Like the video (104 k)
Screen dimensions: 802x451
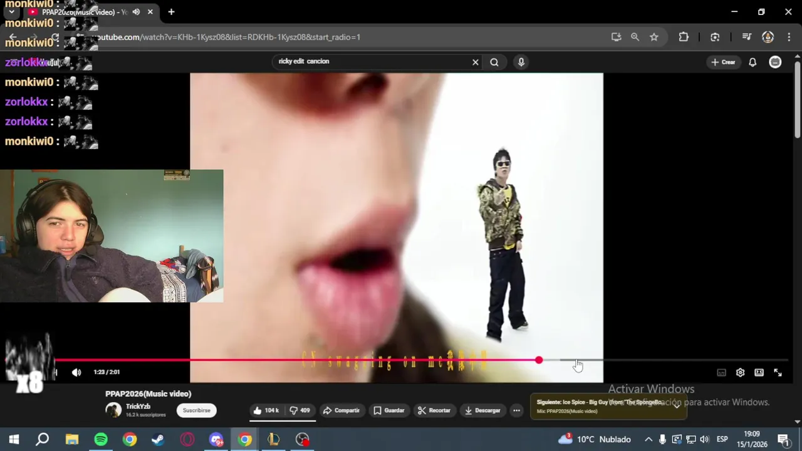tap(266, 410)
